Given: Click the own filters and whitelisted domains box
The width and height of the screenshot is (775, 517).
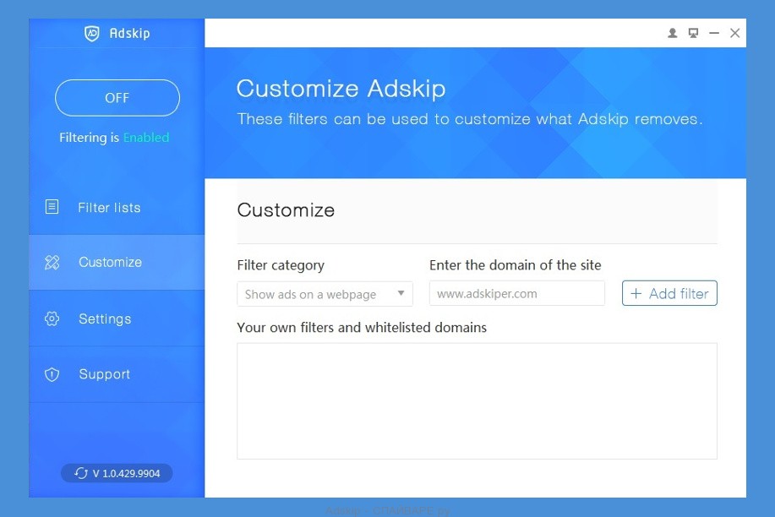Looking at the screenshot, I should [x=477, y=401].
